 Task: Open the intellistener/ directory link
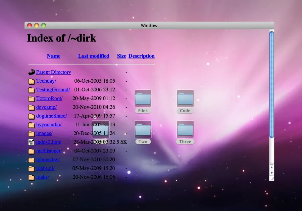tap(49, 151)
